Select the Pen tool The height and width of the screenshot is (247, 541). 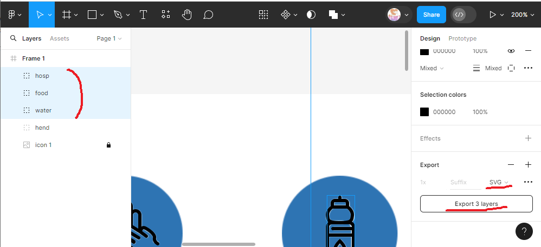(118, 15)
